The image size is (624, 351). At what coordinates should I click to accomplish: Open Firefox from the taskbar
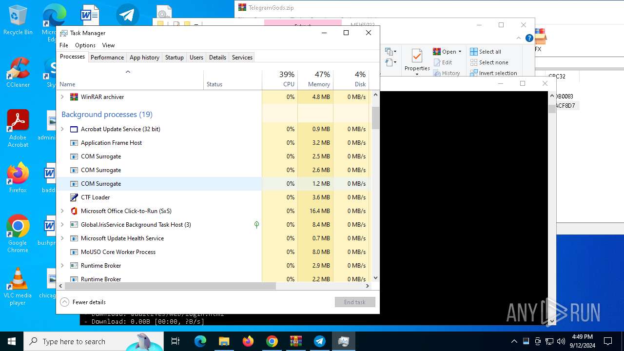coord(248,341)
